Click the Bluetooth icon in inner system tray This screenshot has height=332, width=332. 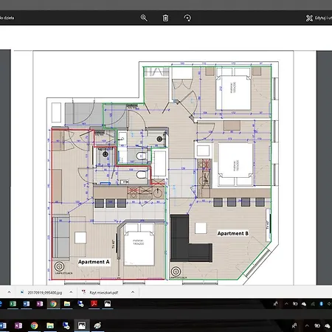click(x=321, y=304)
